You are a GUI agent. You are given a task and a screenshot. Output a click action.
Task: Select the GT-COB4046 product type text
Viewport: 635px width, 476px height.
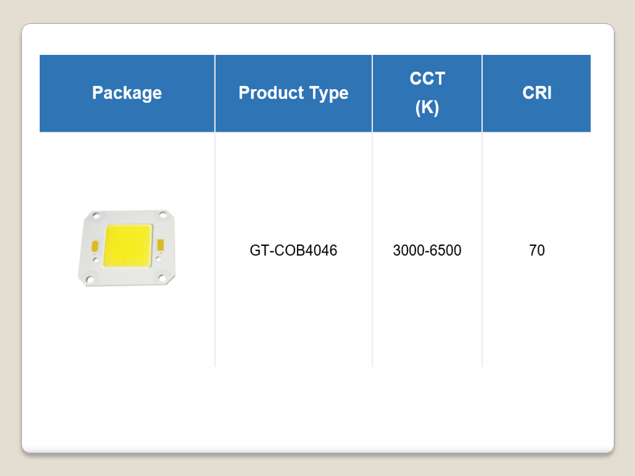pyautogui.click(x=293, y=251)
